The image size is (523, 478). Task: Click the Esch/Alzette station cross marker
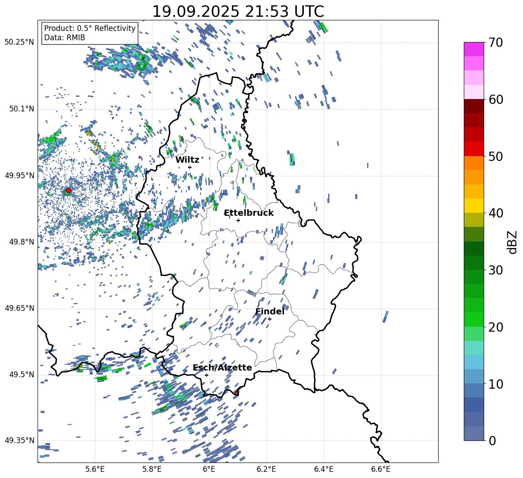(x=206, y=375)
